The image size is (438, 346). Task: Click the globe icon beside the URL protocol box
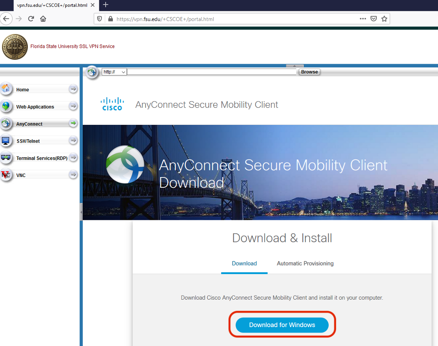(x=92, y=72)
